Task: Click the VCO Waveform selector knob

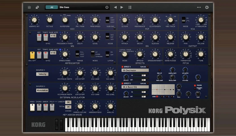Action: click(x=65, y=20)
